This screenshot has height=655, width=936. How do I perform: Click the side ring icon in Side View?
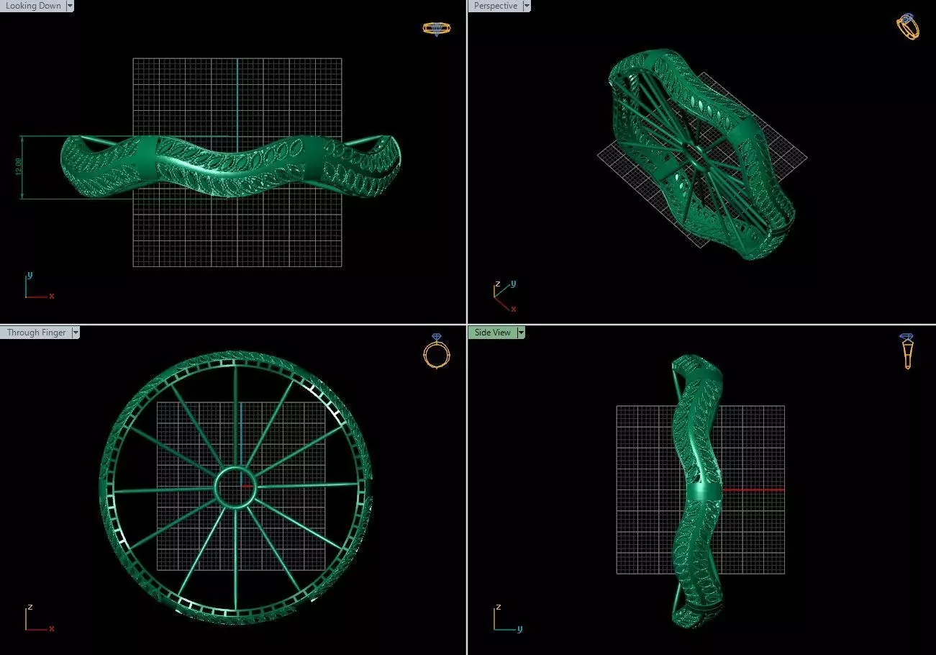point(907,351)
